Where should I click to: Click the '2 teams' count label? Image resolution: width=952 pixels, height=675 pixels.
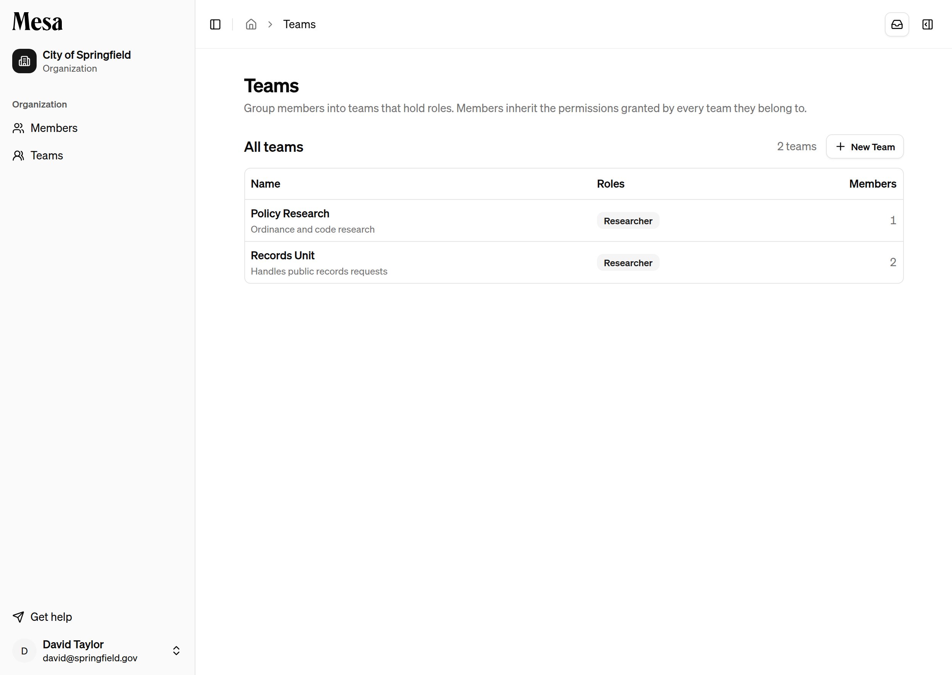[796, 146]
